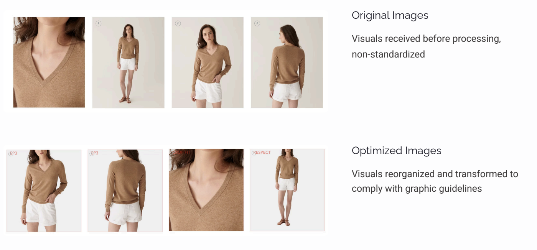
Task: Select the RESPECT tag on optimized full-body image
Action: 262,153
